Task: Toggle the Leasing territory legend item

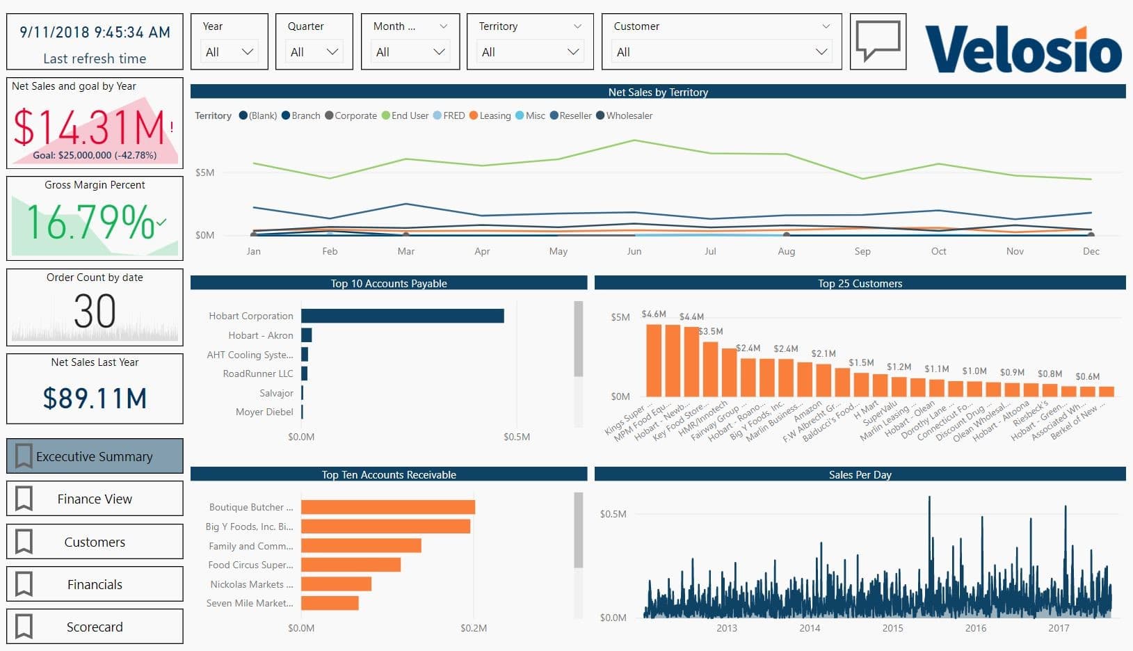Action: (490, 115)
